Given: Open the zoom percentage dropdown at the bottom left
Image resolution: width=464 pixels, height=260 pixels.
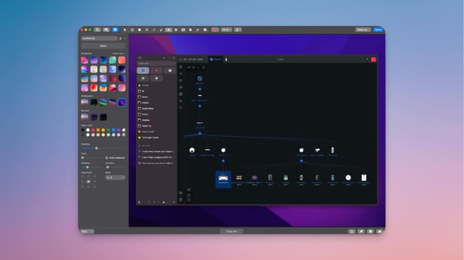Looking at the screenshot, I should pos(87,232).
